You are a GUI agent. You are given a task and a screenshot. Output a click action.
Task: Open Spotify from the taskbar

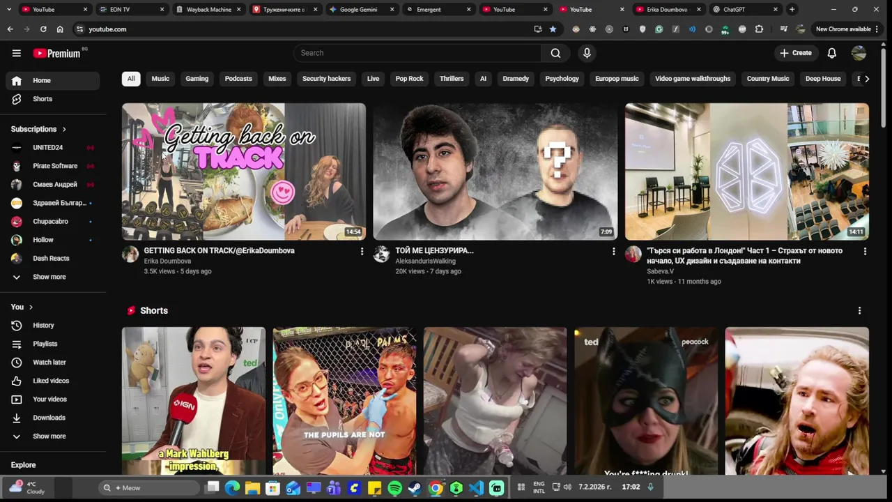pyautogui.click(x=395, y=488)
